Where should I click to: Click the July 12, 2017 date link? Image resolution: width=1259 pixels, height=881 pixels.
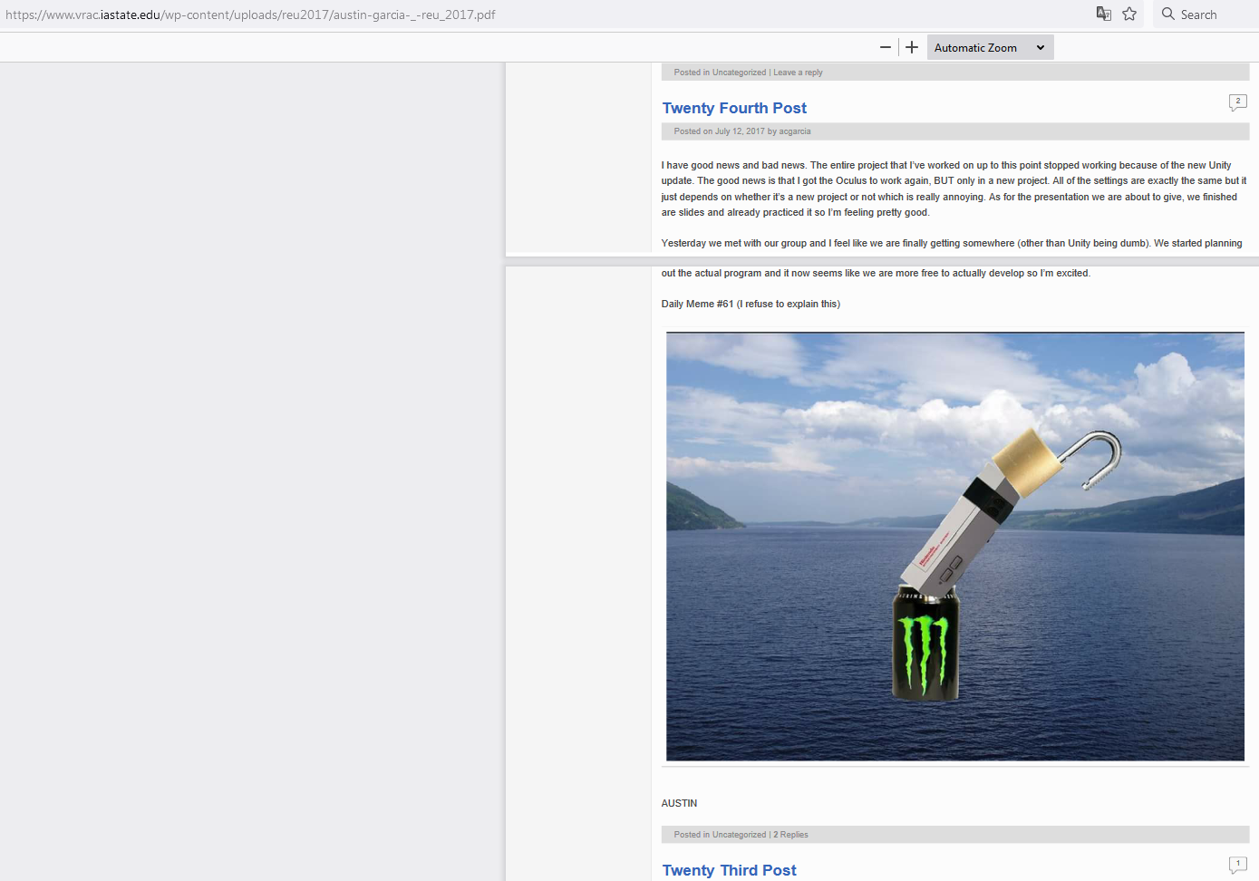[740, 131]
